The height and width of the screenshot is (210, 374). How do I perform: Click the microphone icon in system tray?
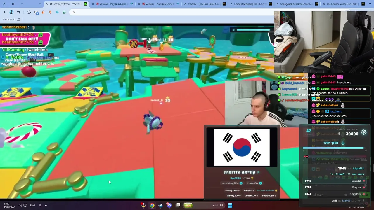[40, 205]
